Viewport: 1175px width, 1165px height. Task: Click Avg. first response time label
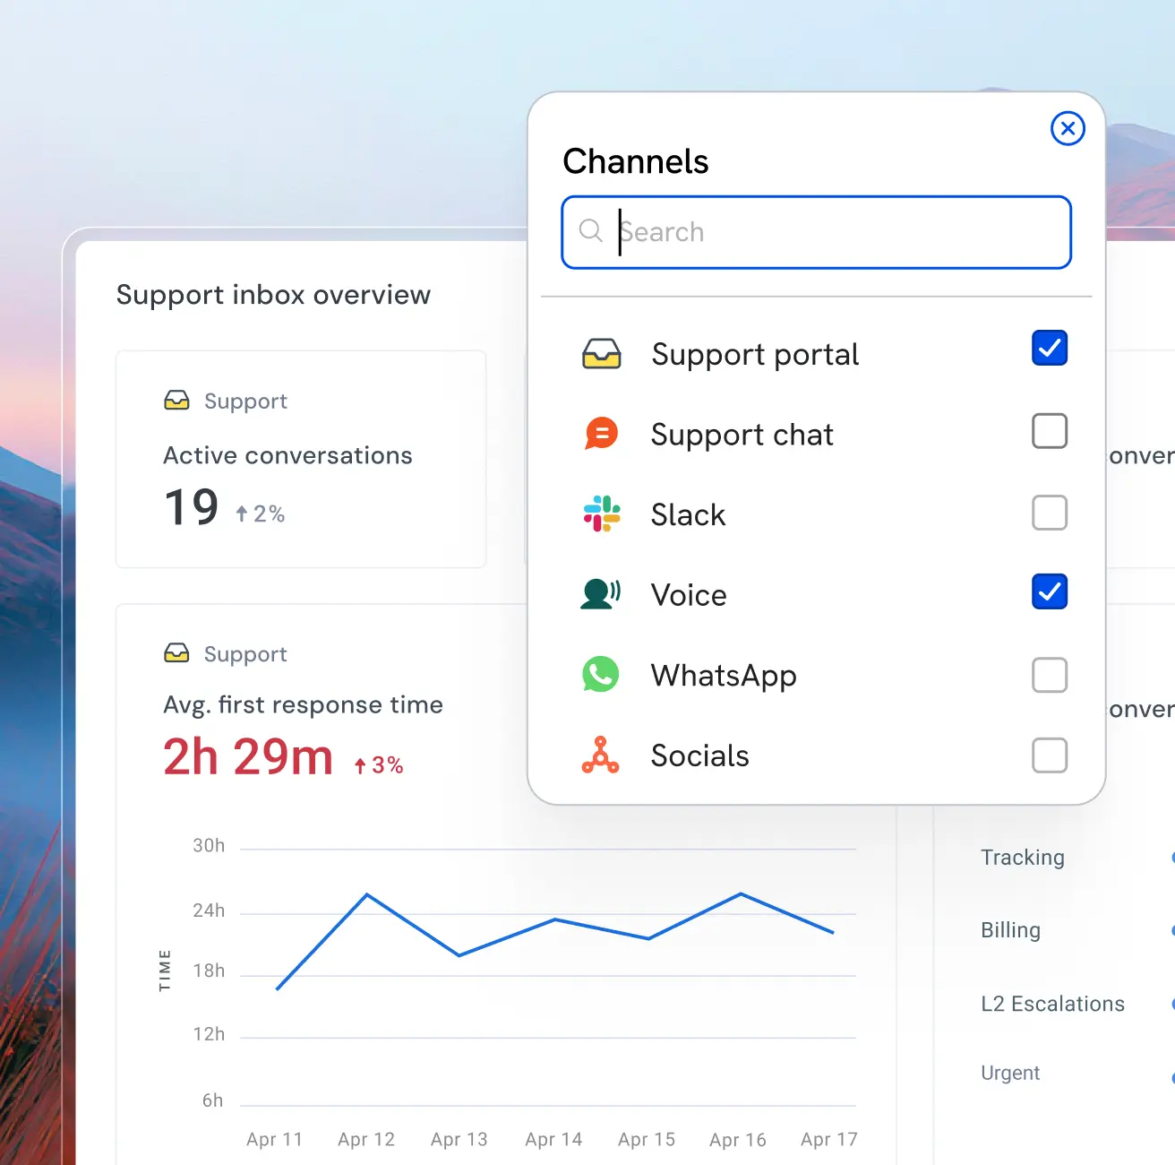pos(303,705)
